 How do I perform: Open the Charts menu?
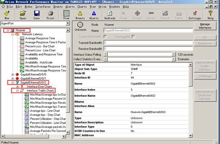point(82,7)
